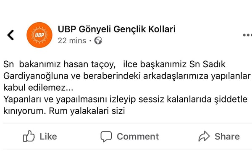
Task: Click "Sn bakanımız hasan taçoy" opening text
Action: pyautogui.click(x=59, y=65)
